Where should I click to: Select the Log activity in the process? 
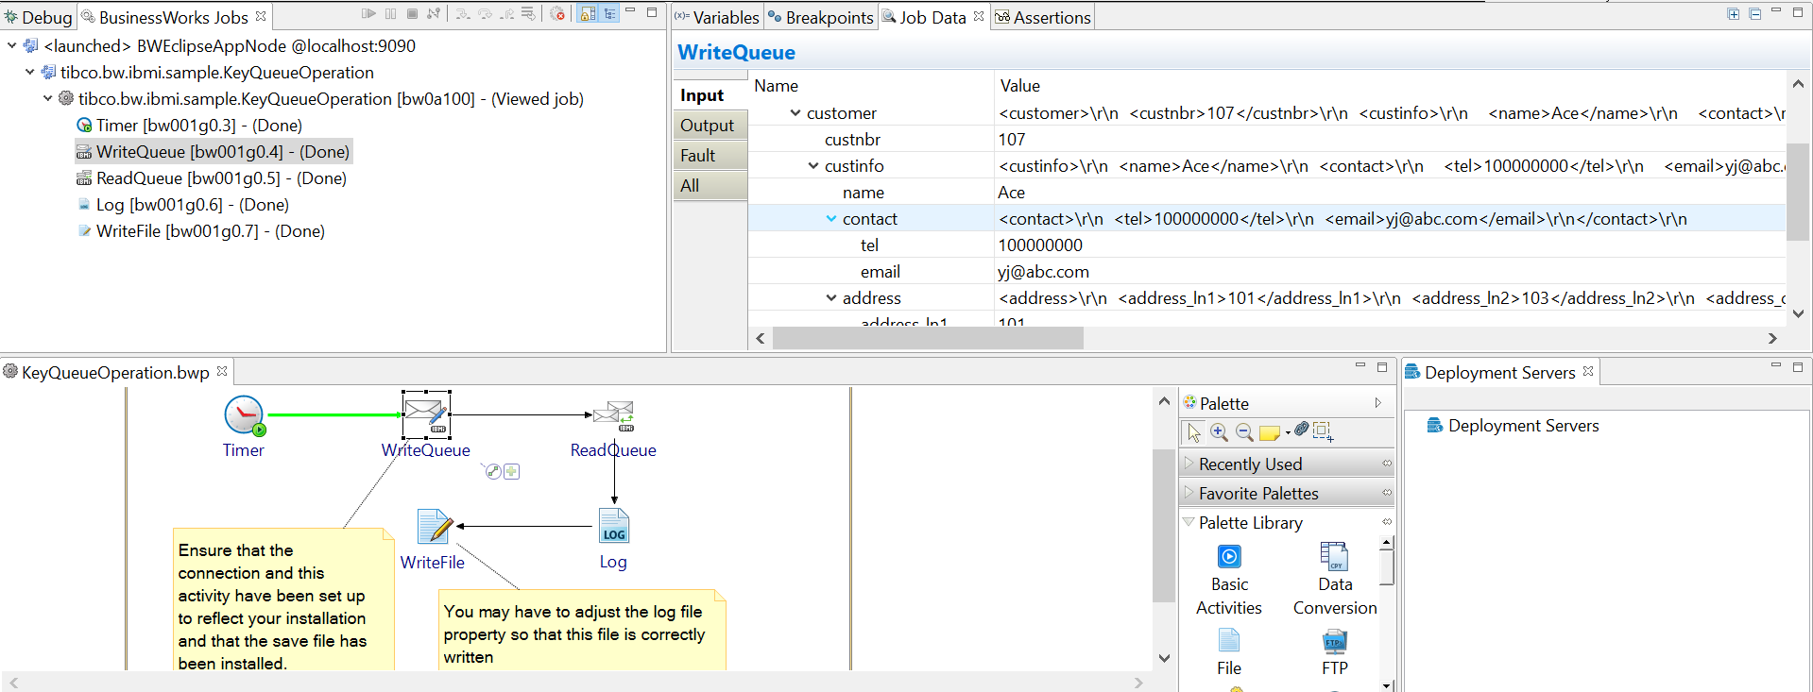pos(613,527)
